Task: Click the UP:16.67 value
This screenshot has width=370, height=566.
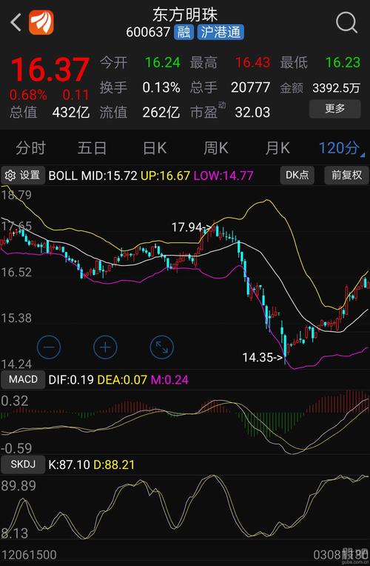Action: click(165, 176)
